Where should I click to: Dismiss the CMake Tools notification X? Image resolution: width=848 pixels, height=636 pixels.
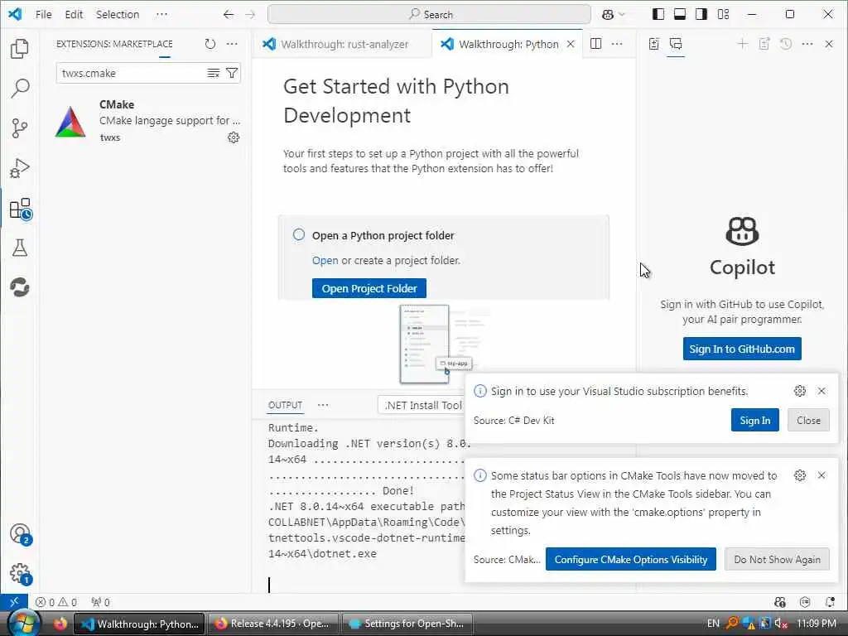821,475
